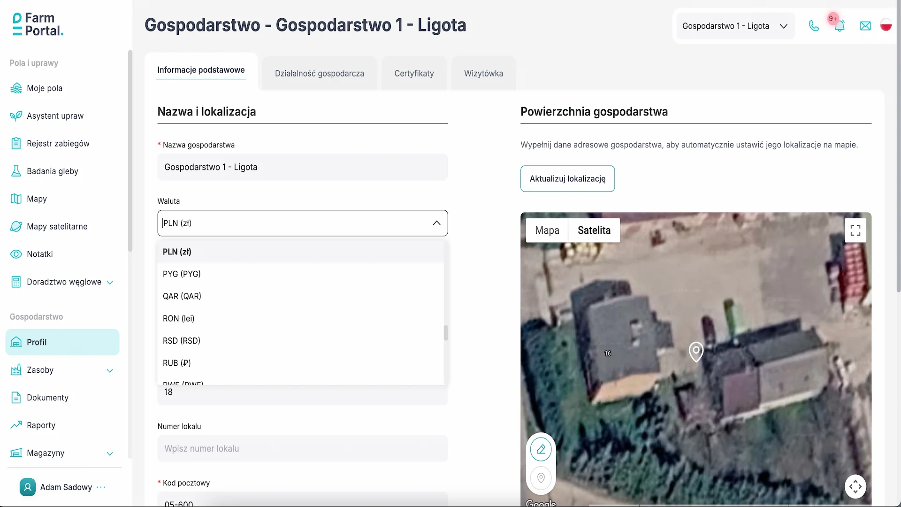
Task: Open the Mapy map icon
Action: [x=16, y=199]
